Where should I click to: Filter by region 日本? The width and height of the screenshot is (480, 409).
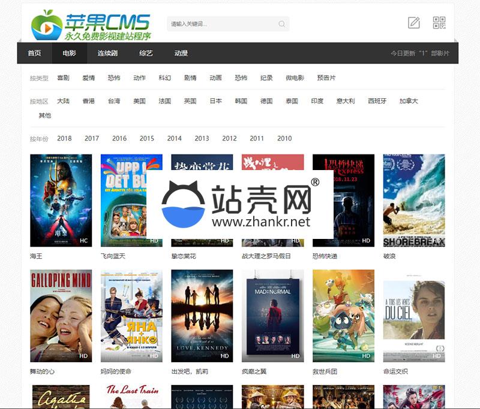216,101
